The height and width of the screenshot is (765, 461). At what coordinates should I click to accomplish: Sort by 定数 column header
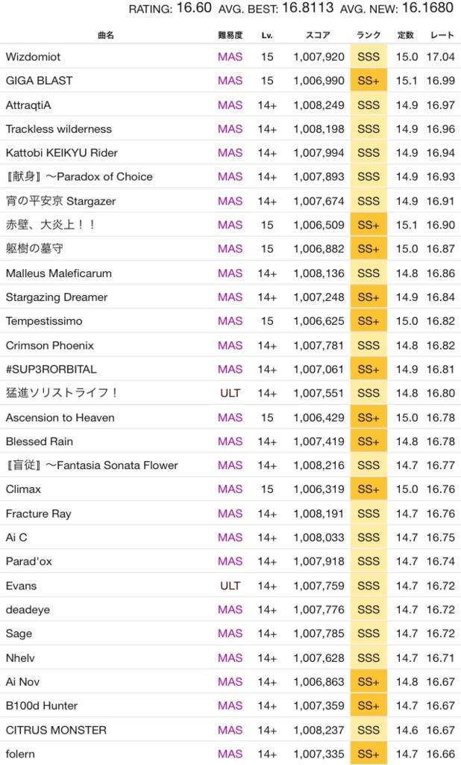pyautogui.click(x=407, y=35)
